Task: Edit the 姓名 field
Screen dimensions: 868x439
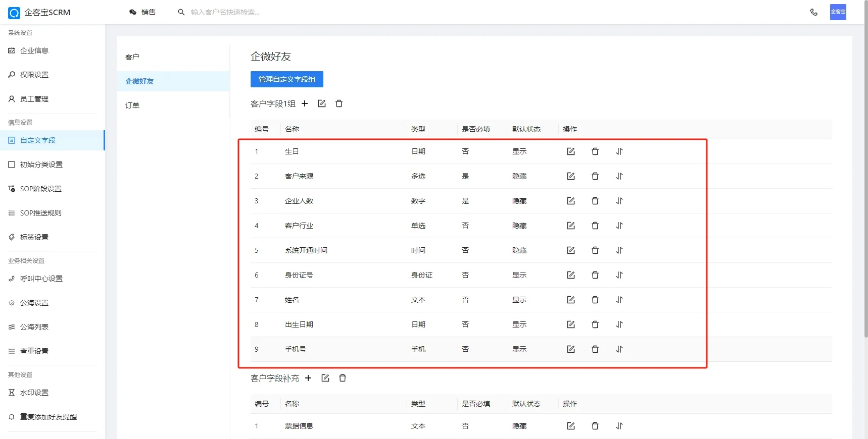Action: coord(571,300)
